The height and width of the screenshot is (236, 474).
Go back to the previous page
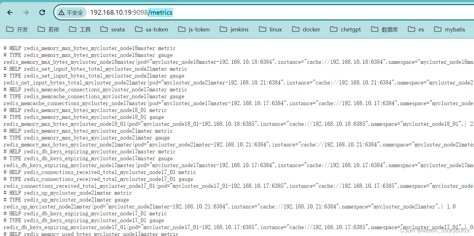click(10, 12)
